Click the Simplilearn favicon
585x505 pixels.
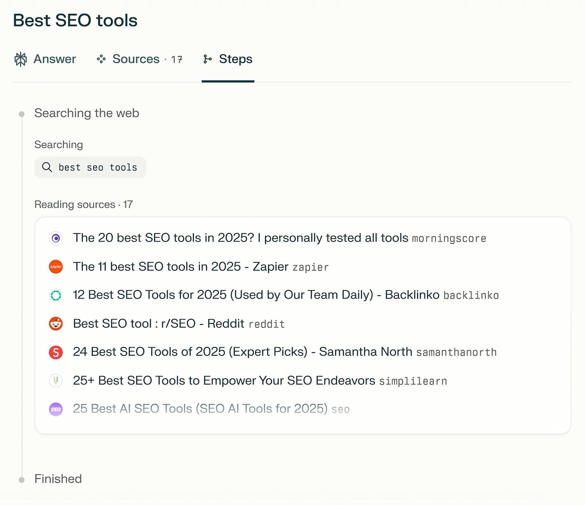coord(56,381)
